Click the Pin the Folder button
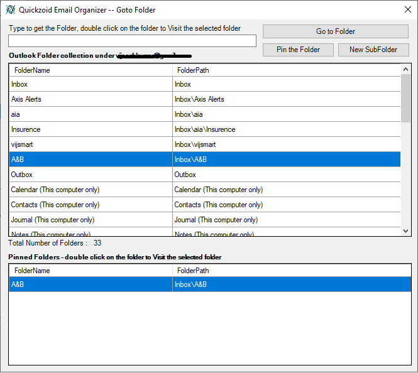The height and width of the screenshot is (373, 418). [298, 50]
